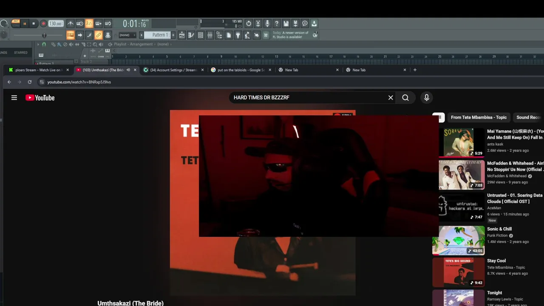Toggle PAT/SONG mode switch
544x306 pixels.
click(x=16, y=23)
